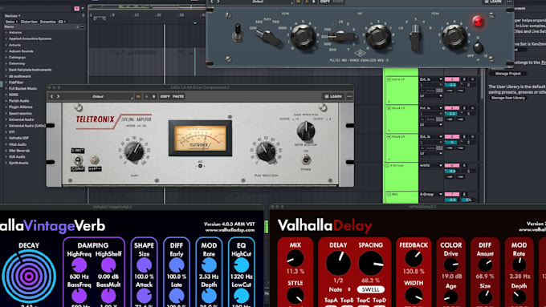Click the Manage User Library button
Viewport: 546px width, 307px height.
[507, 98]
